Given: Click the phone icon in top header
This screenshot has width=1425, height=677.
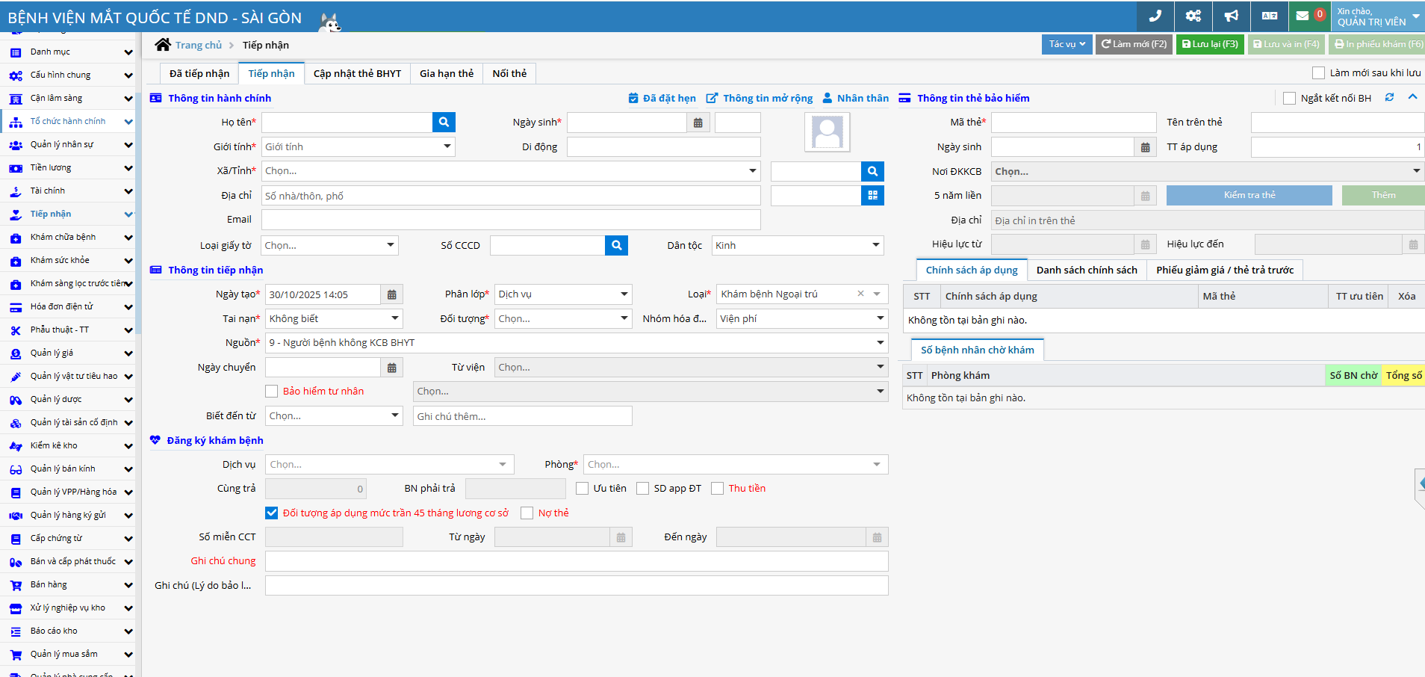Looking at the screenshot, I should click(1155, 16).
